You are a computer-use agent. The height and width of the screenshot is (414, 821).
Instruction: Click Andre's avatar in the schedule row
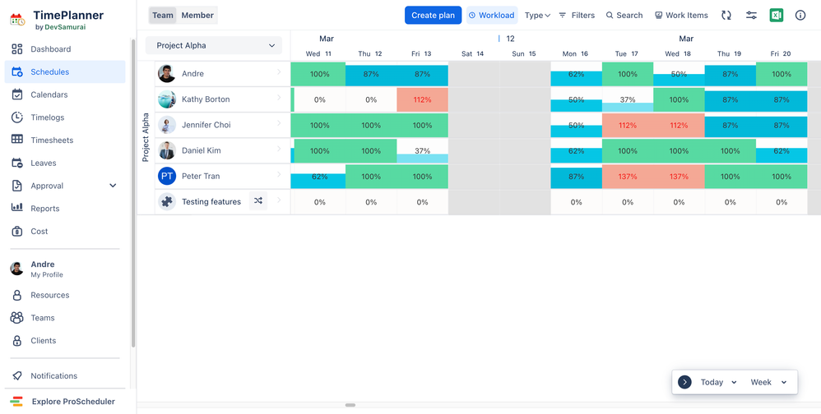pyautogui.click(x=167, y=74)
